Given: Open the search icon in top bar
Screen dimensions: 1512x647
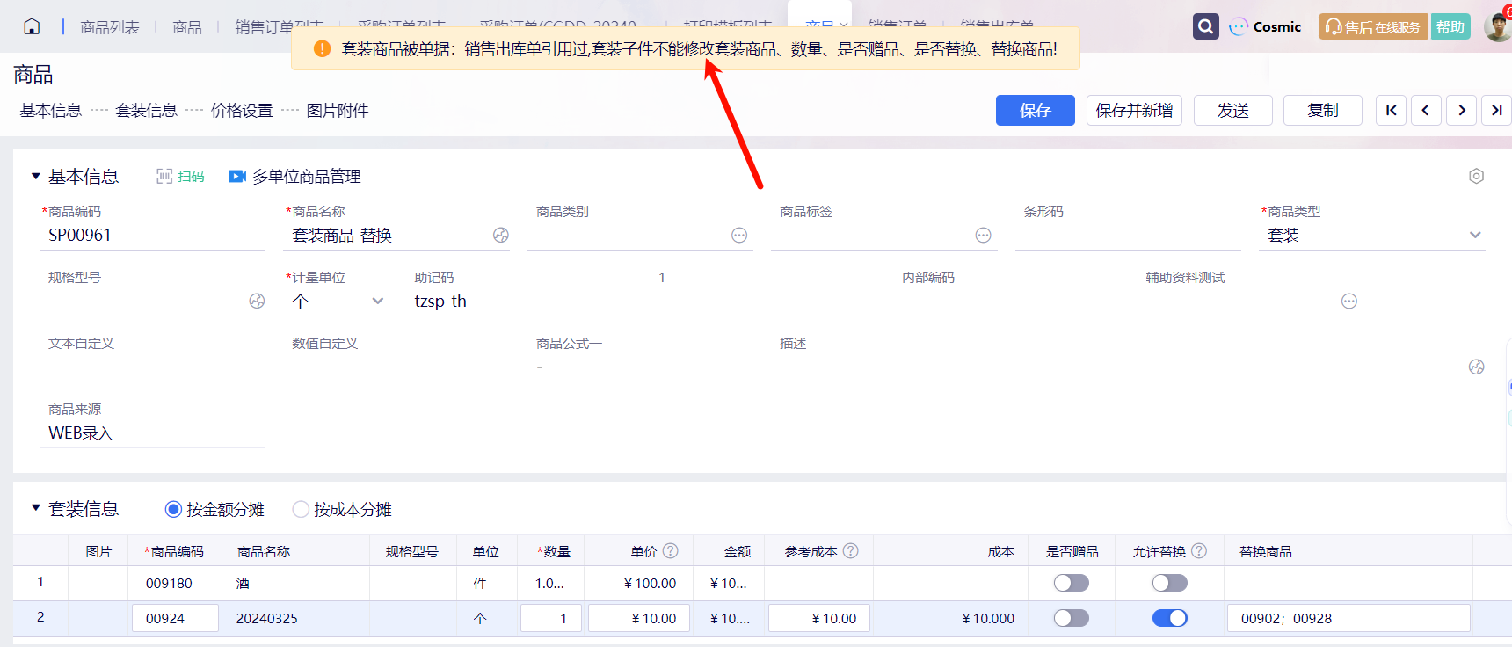Looking at the screenshot, I should pos(1206,26).
